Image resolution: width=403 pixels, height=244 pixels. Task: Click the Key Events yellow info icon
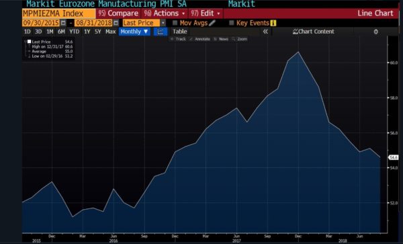273,23
